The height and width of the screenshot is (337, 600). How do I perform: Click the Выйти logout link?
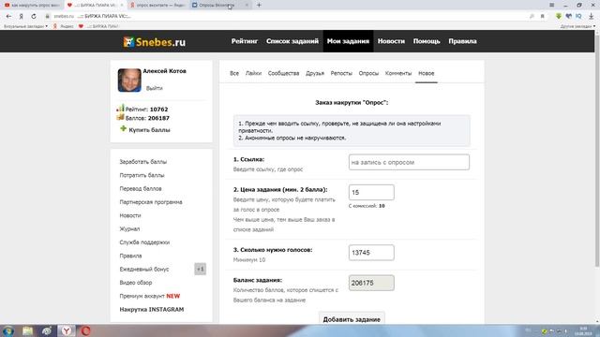pyautogui.click(x=154, y=88)
